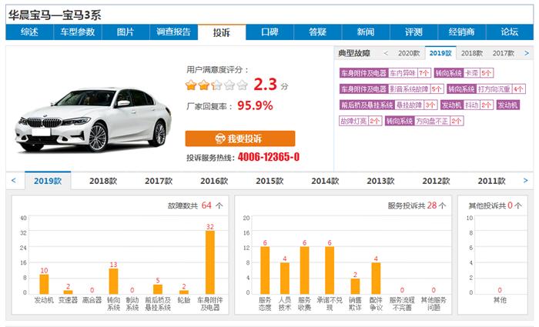Open the 经销商 tab
The height and width of the screenshot is (327, 539).
462,32
